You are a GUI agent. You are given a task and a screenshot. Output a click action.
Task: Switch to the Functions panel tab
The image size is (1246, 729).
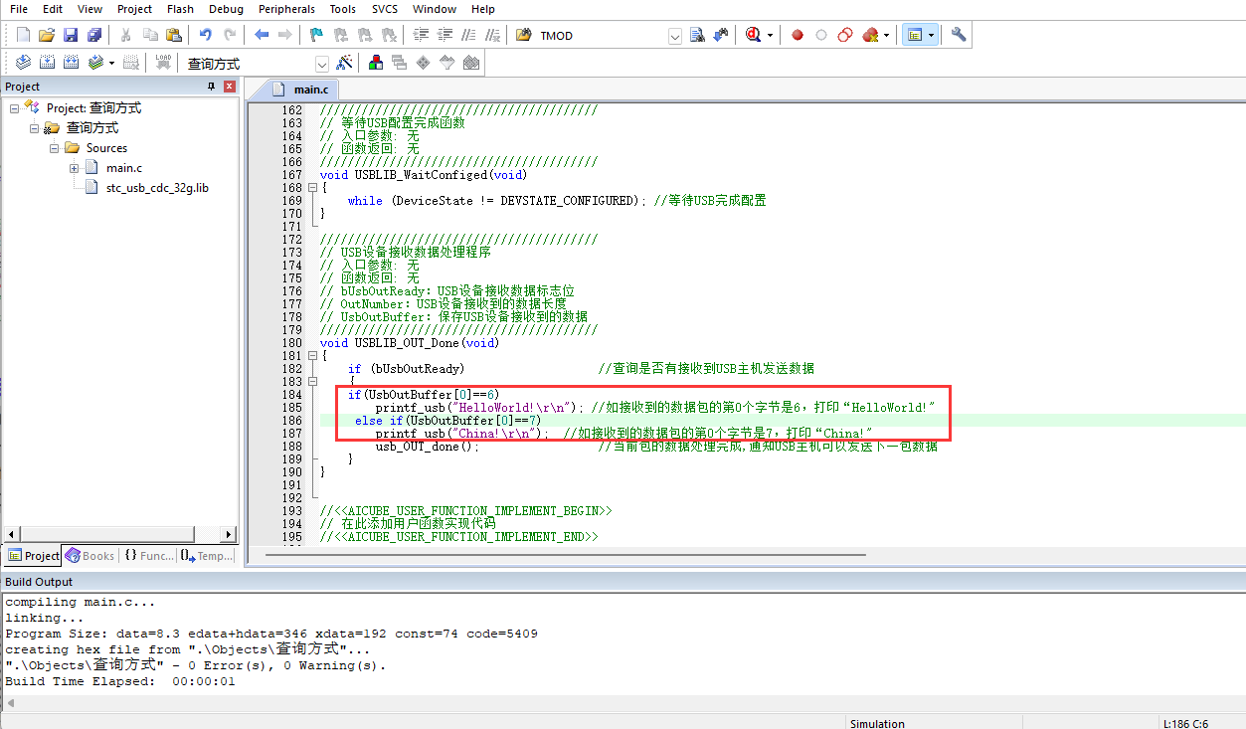[x=149, y=556]
